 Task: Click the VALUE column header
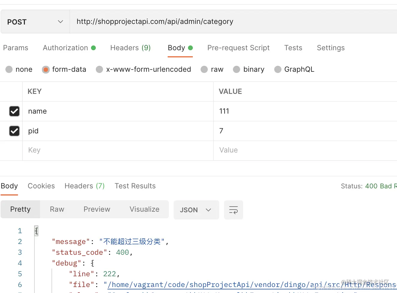pos(230,91)
